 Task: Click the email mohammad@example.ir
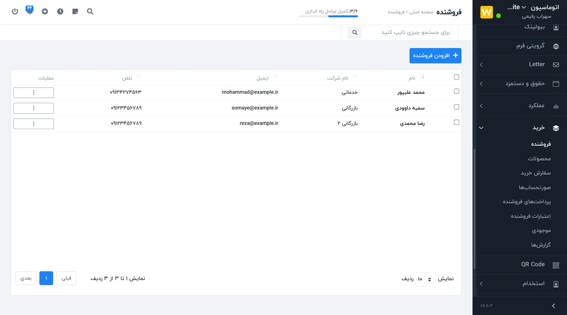[250, 92]
